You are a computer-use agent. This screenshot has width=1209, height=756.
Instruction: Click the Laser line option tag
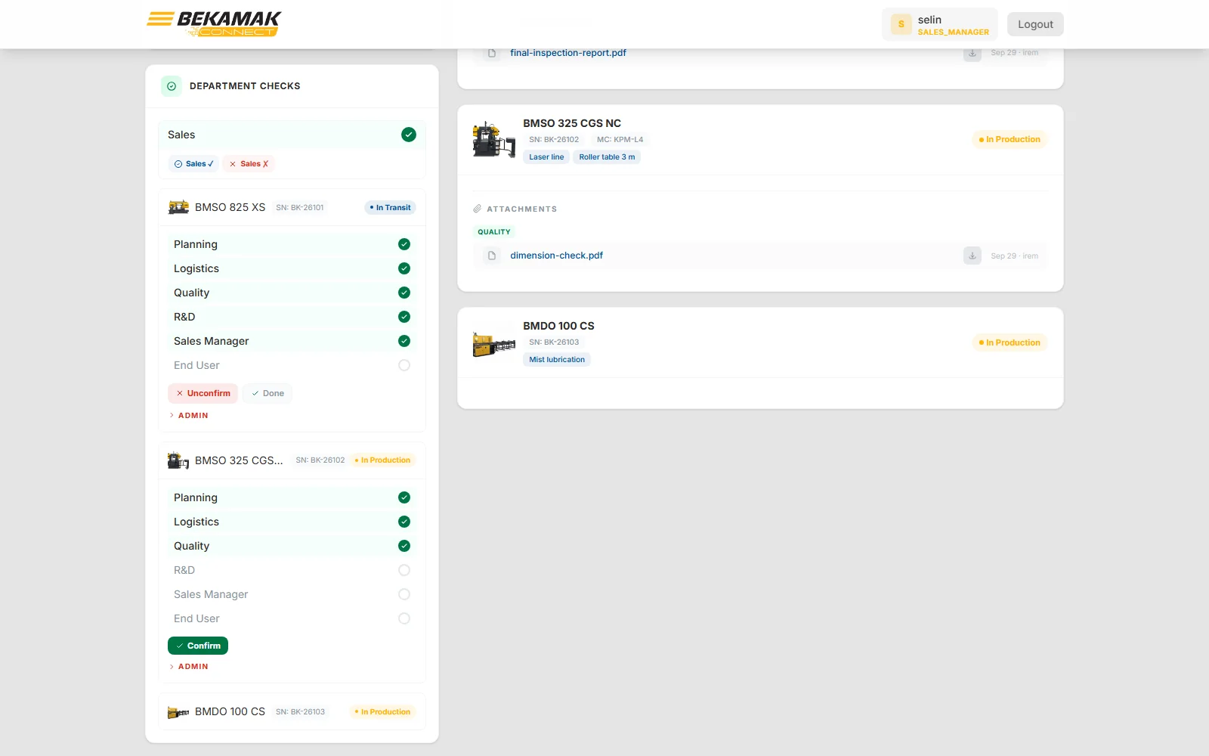(546, 157)
